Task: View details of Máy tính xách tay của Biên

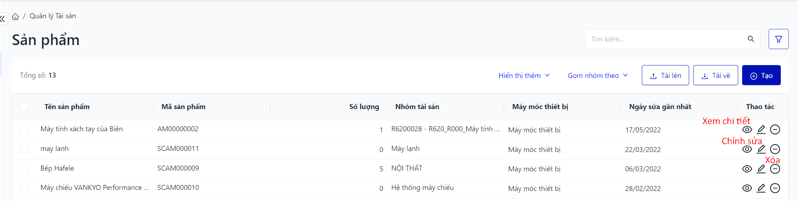Action: pos(747,129)
